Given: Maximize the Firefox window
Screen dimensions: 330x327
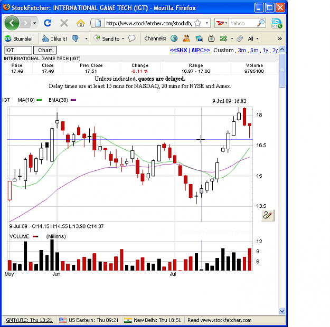Looking at the screenshot, I should 269,8.
